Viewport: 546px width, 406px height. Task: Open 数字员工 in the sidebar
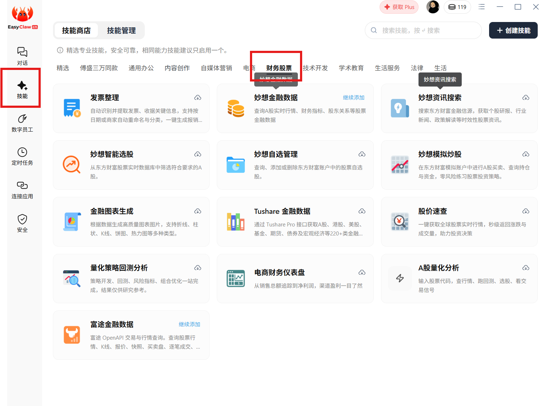click(x=22, y=123)
